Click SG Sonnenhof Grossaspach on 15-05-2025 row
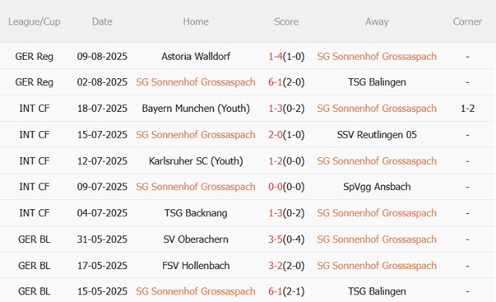The width and height of the screenshot is (496, 302). [x=196, y=291]
